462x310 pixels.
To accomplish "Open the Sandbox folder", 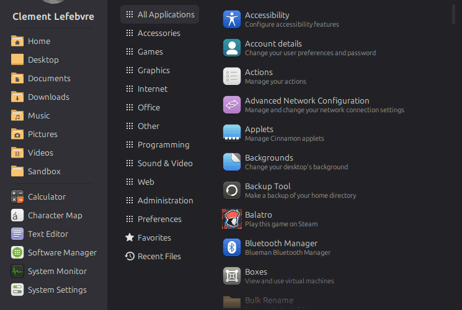I will [44, 171].
